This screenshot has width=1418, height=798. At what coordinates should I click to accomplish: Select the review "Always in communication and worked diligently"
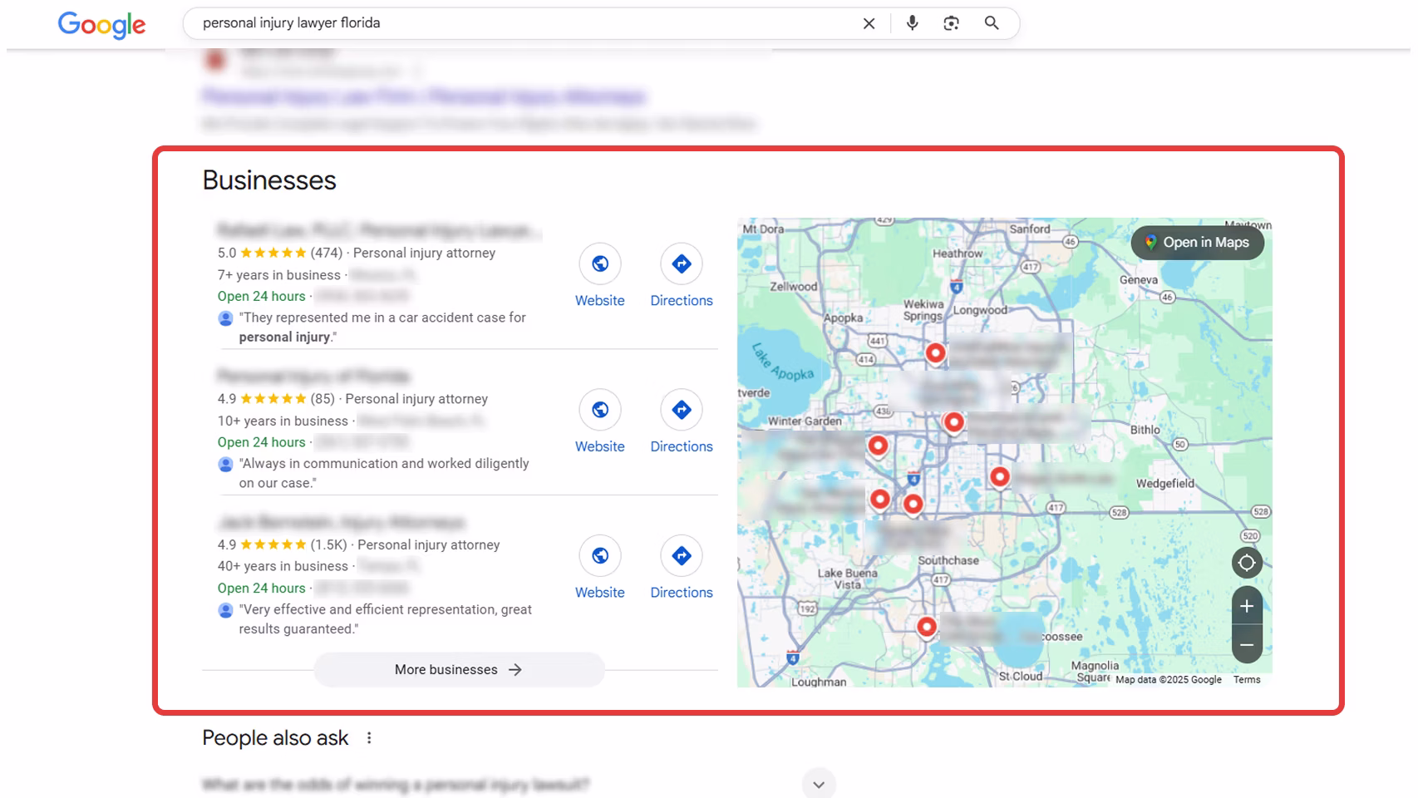(x=384, y=473)
